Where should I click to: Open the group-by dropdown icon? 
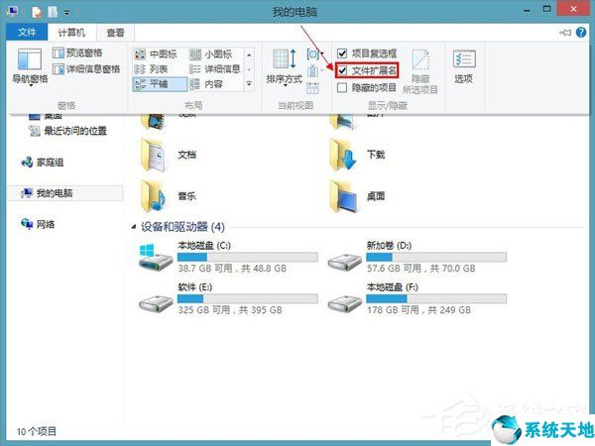point(315,55)
